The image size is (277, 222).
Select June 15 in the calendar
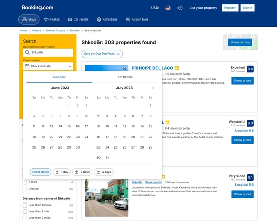point(69,126)
